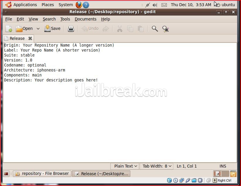Open the Tab Width dropdown
The height and width of the screenshot is (186, 241).
[157, 166]
